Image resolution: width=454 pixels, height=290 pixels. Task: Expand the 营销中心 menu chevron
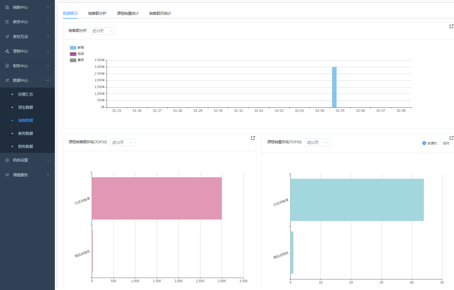tap(48, 51)
